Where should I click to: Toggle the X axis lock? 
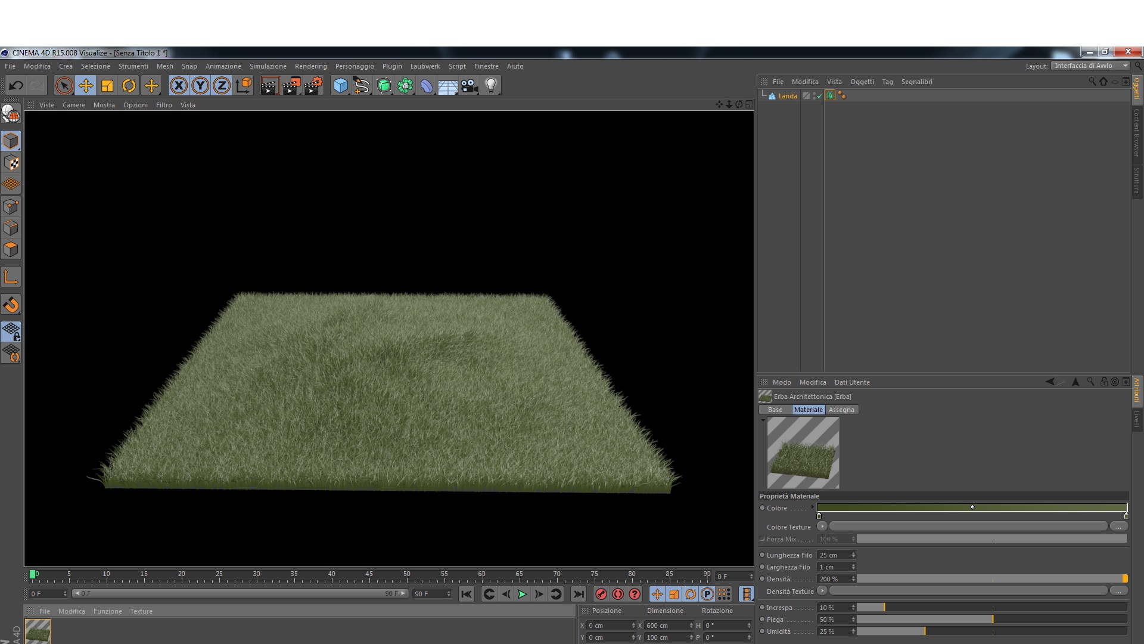point(178,86)
